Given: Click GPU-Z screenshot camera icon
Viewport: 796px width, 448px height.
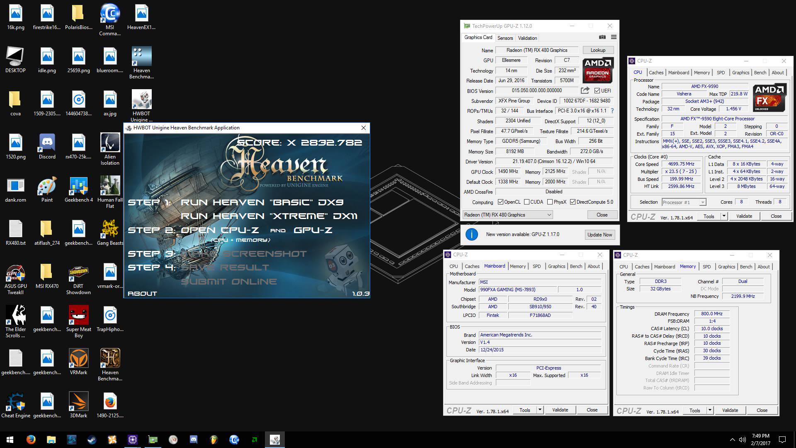Looking at the screenshot, I should tap(602, 37).
